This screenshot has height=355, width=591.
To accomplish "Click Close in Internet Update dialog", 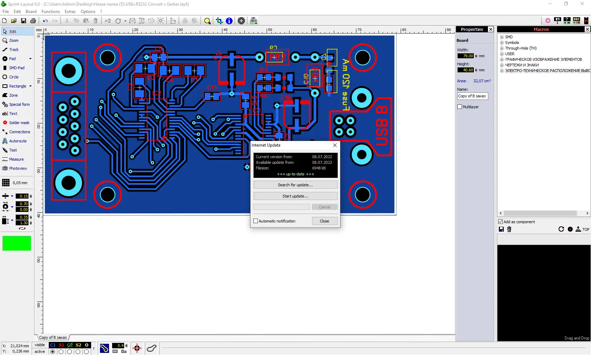I will coord(324,221).
